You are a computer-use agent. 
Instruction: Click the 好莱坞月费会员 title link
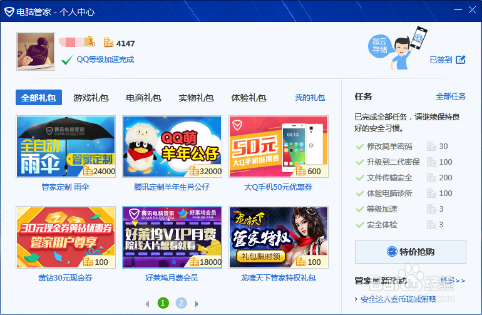pyautogui.click(x=172, y=278)
